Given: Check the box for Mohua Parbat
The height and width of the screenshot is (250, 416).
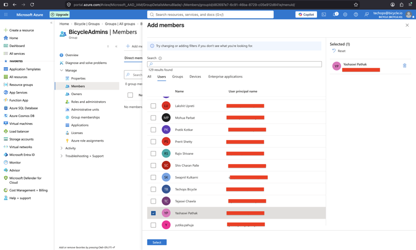Looking at the screenshot, I should point(153,118).
